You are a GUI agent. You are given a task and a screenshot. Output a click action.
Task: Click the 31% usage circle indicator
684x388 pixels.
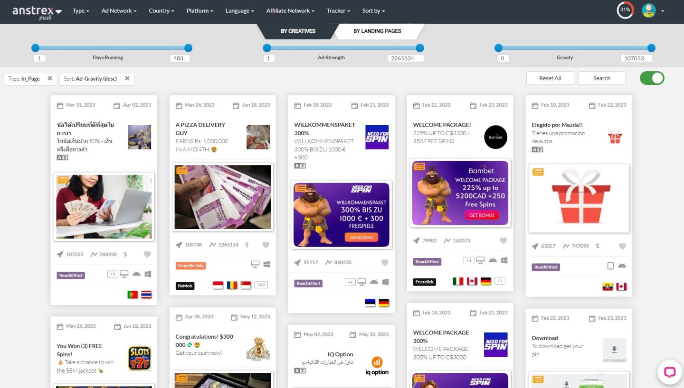coord(625,10)
